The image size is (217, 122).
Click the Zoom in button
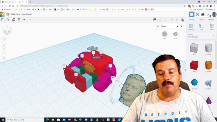(x=4, y=48)
